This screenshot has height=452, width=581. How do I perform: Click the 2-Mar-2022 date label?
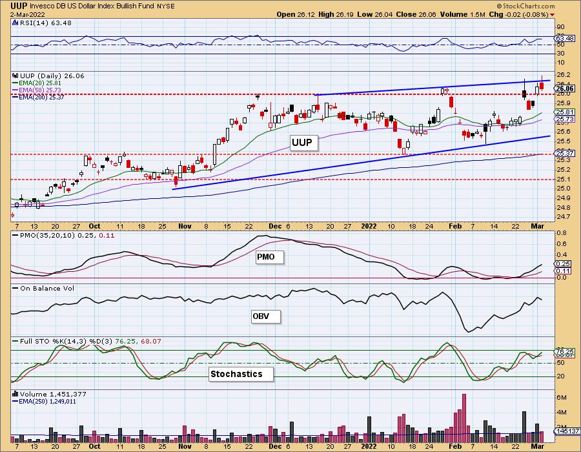click(28, 14)
